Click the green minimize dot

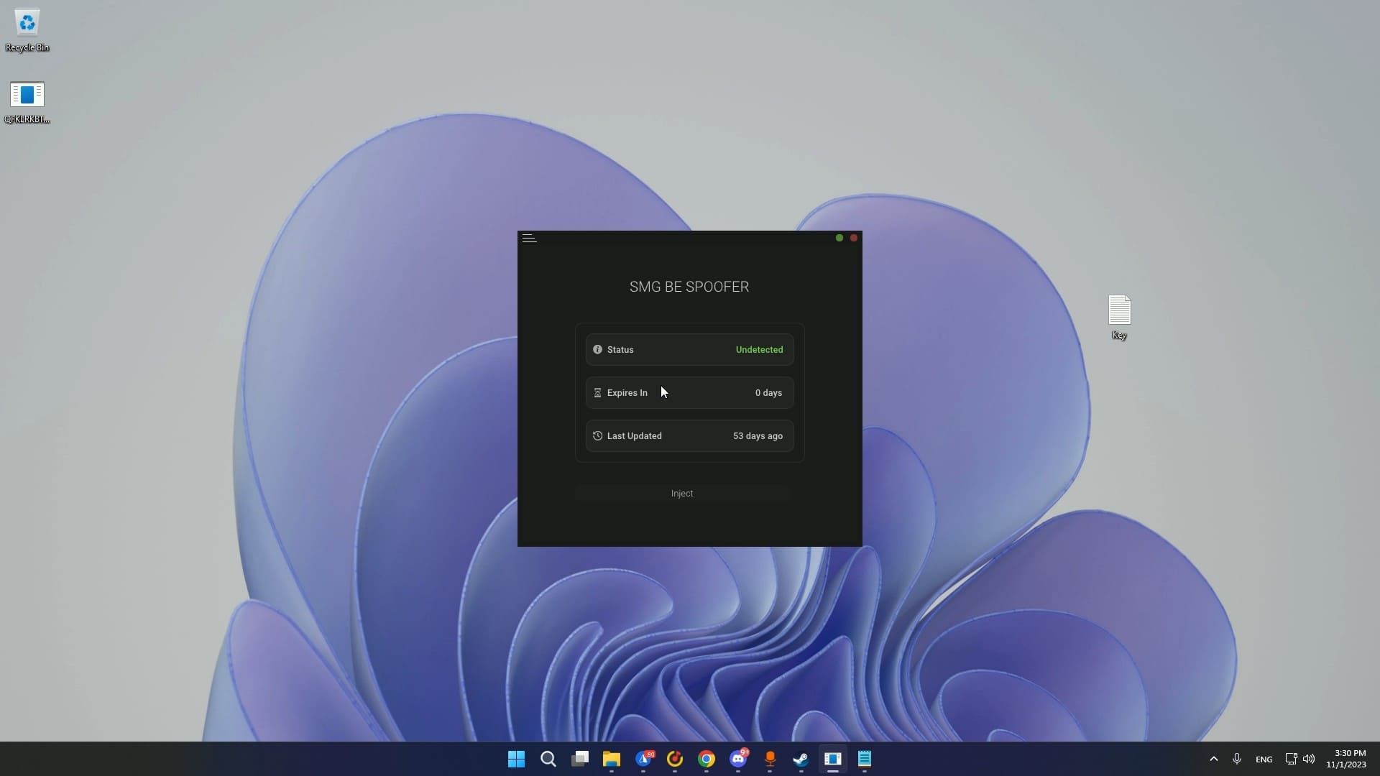click(x=839, y=238)
